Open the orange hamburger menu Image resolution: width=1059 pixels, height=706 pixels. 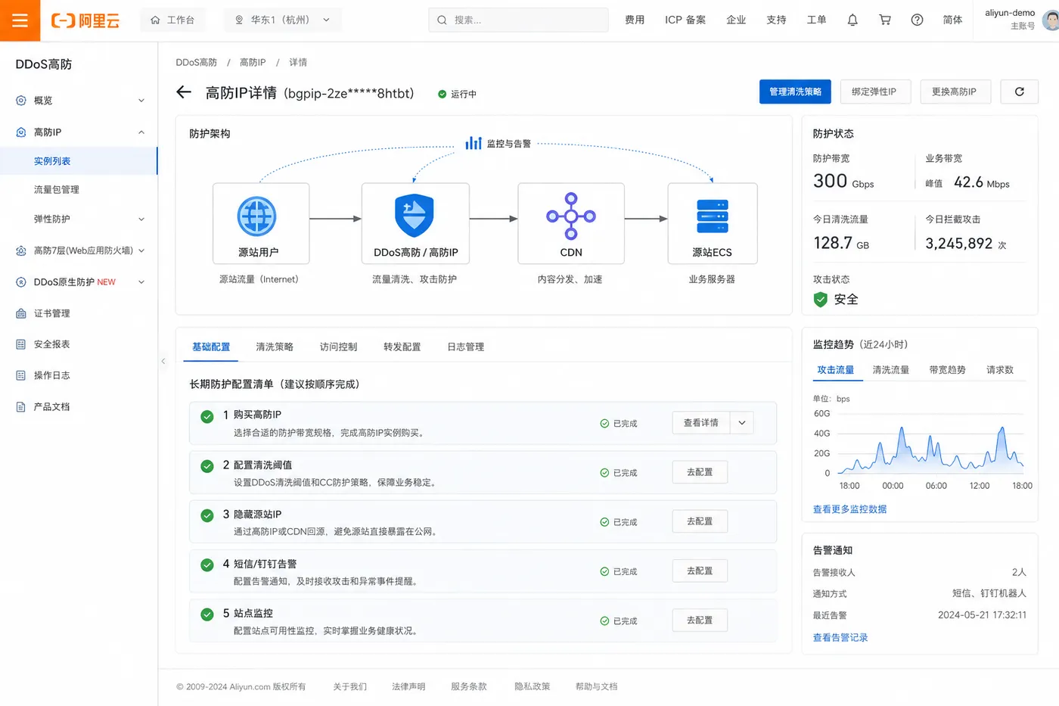(x=20, y=20)
